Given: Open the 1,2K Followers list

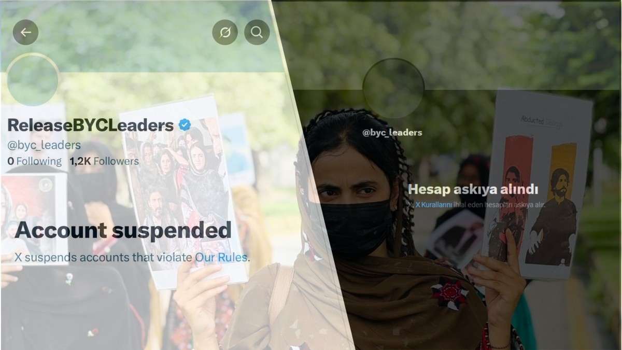Looking at the screenshot, I should coord(104,161).
